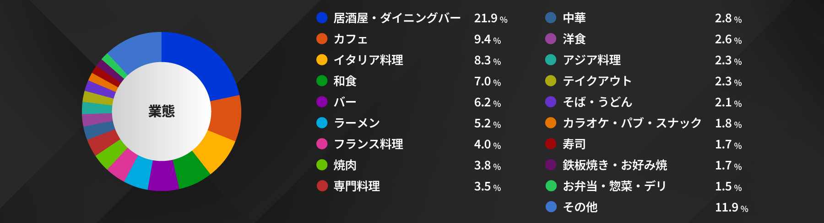Select the purple バー legend dot

click(x=322, y=102)
